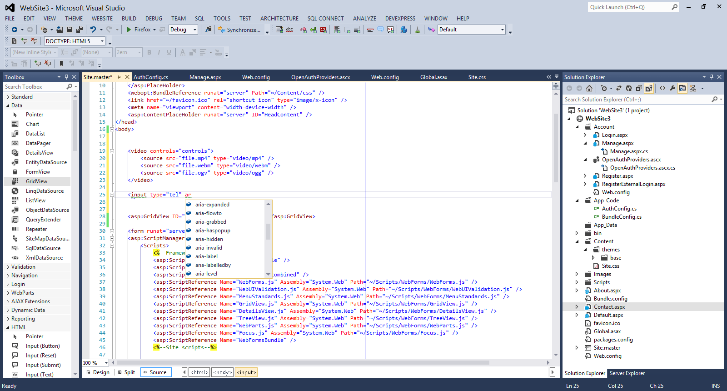This screenshot has width=727, height=391.
Task: Click the Open File toolbar icon
Action: (x=60, y=30)
